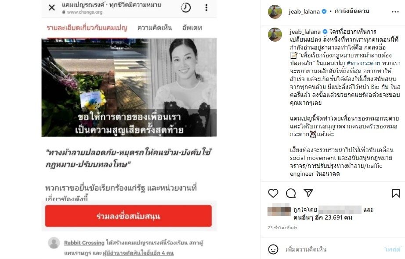Open comments via the speech bubble icon
The width and height of the screenshot is (405, 259).
291,193
